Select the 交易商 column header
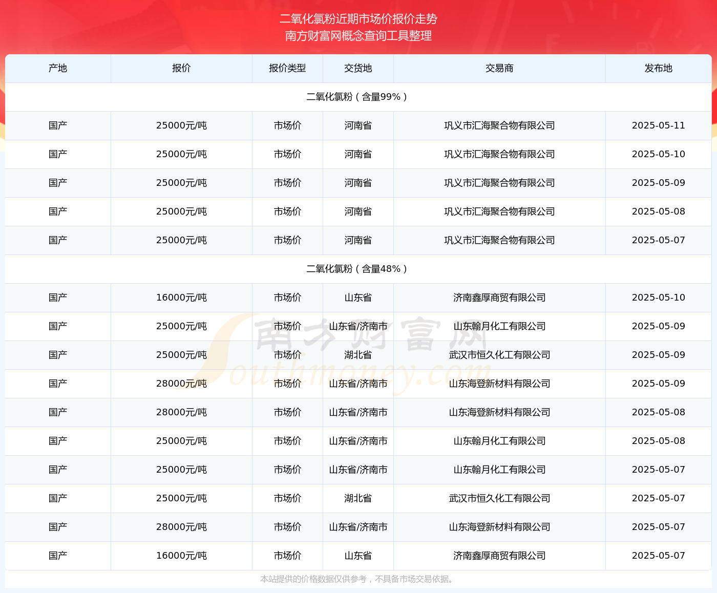Image resolution: width=717 pixels, height=593 pixels. pyautogui.click(x=499, y=68)
